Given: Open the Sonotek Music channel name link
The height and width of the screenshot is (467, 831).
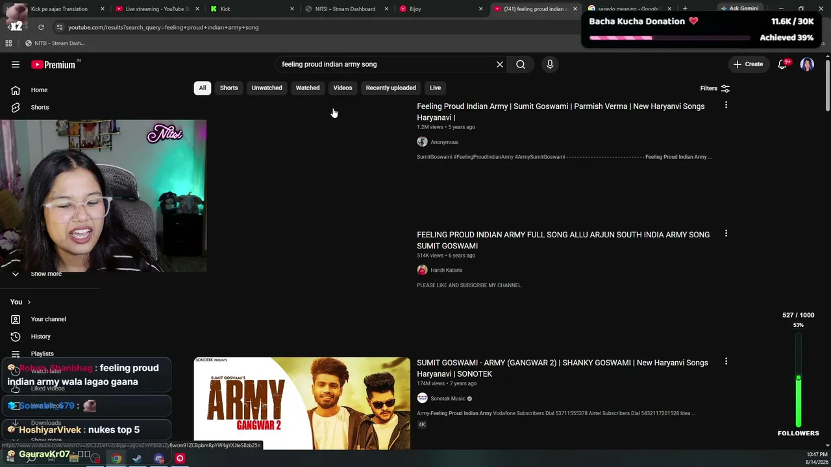Looking at the screenshot, I should pyautogui.click(x=448, y=399).
